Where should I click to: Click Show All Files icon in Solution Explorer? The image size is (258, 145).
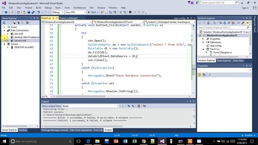[233, 23]
